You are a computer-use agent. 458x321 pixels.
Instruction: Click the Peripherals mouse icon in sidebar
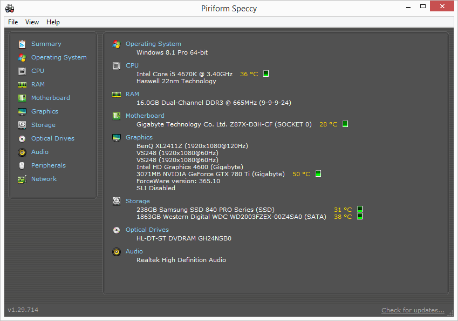22,165
